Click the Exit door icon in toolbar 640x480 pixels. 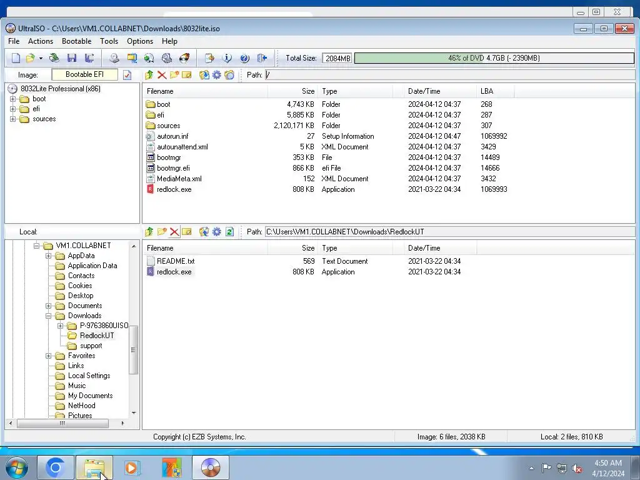(262, 58)
